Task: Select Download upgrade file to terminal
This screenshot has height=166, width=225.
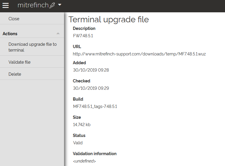Action: point(32,47)
